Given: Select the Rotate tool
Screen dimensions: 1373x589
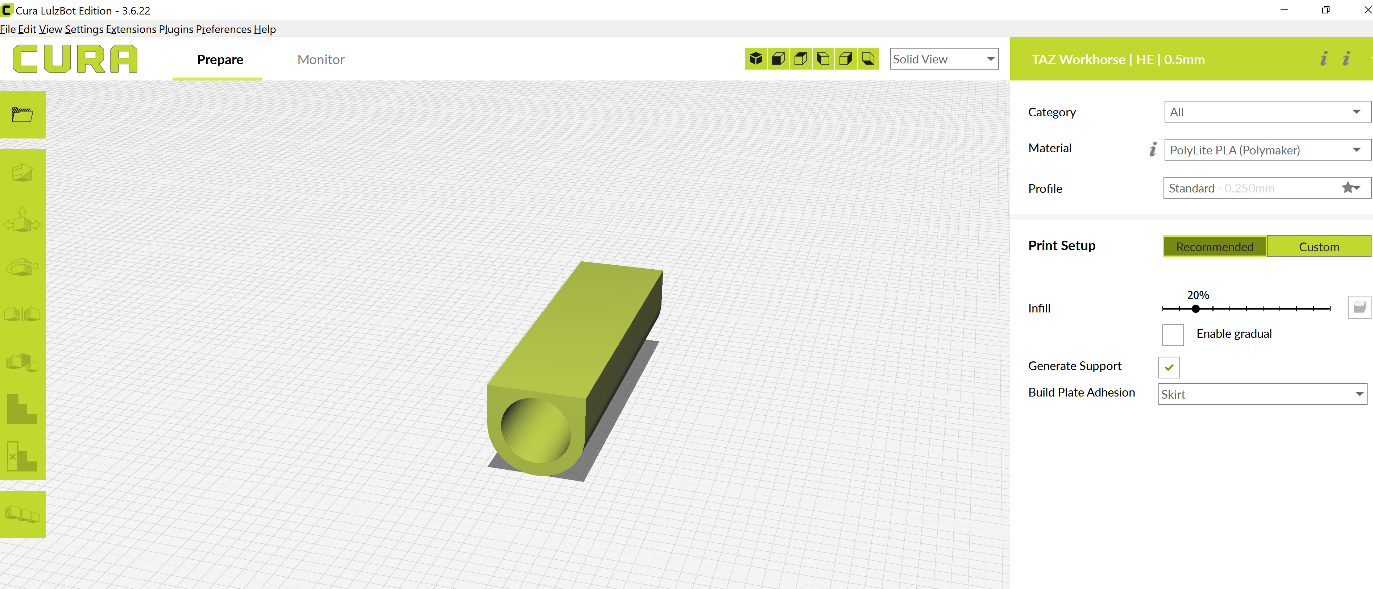Looking at the screenshot, I should (x=23, y=266).
